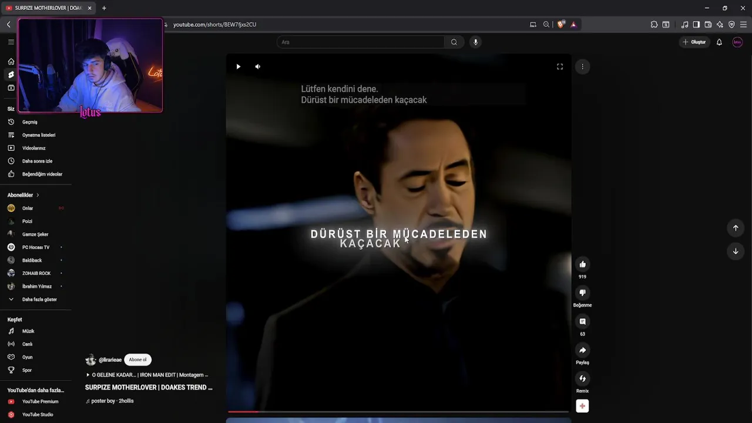The width and height of the screenshot is (752, 423).
Task: Open the linked O GELENE KADAR video
Action: 147,375
